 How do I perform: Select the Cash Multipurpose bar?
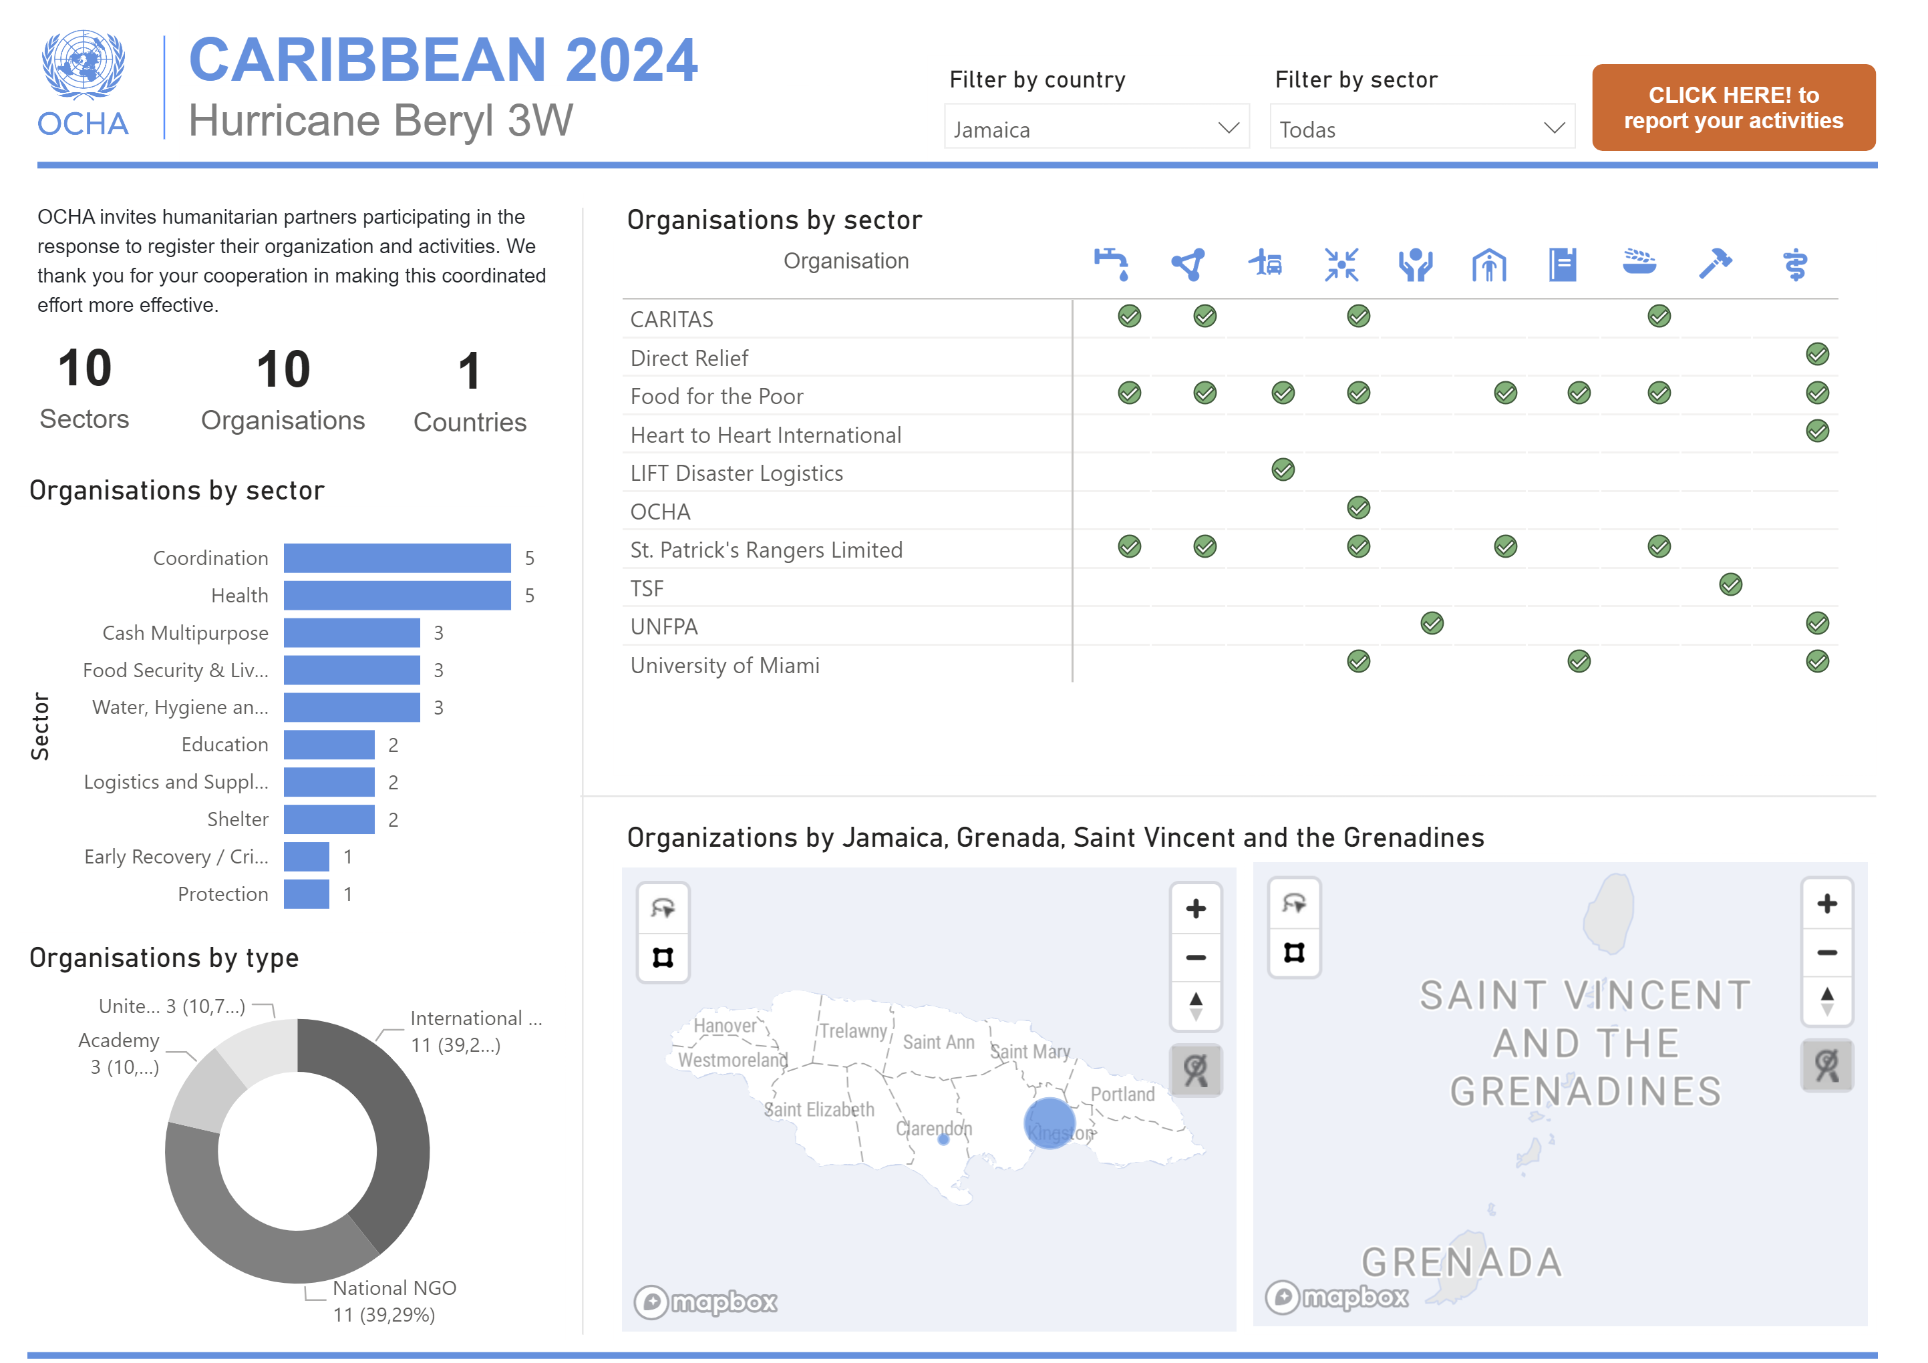pyautogui.click(x=352, y=633)
